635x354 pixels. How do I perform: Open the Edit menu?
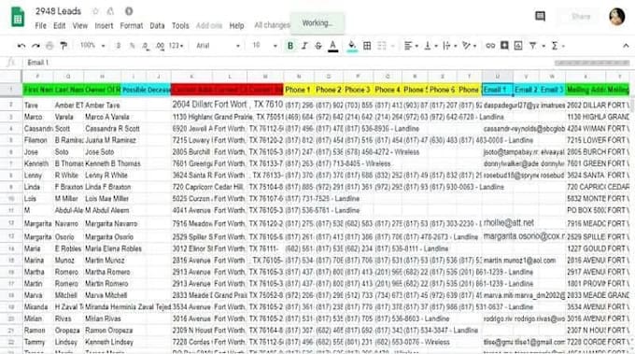coord(59,25)
